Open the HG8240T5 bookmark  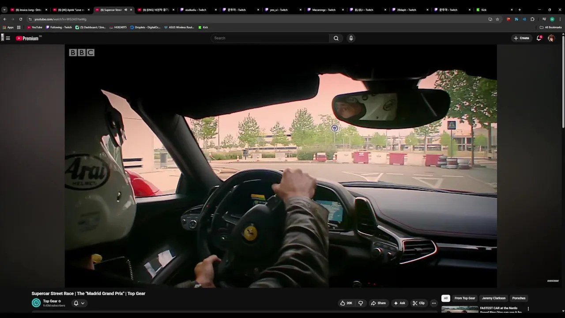(118, 27)
